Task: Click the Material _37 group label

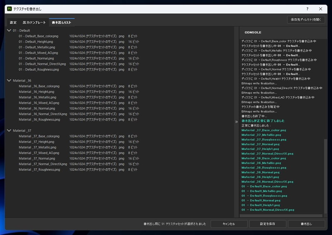Action: pos(22,131)
